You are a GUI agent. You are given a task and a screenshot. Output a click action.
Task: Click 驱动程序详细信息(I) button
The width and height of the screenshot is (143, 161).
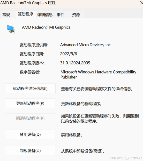pyautogui.click(x=30, y=89)
